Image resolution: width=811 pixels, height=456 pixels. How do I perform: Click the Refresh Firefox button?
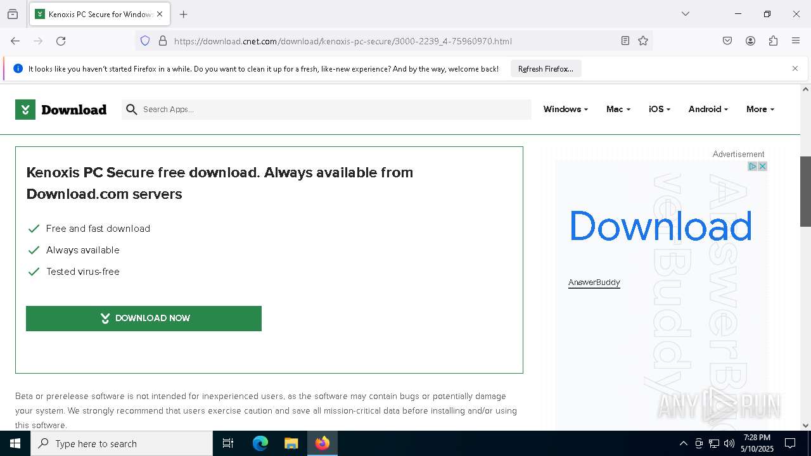[x=546, y=68]
